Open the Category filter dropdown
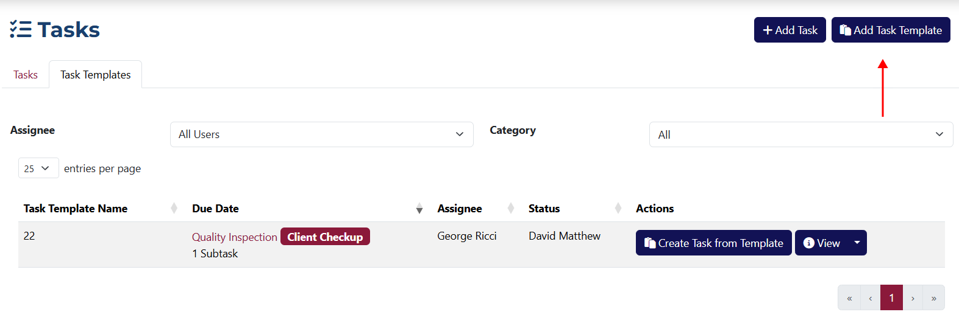 800,134
